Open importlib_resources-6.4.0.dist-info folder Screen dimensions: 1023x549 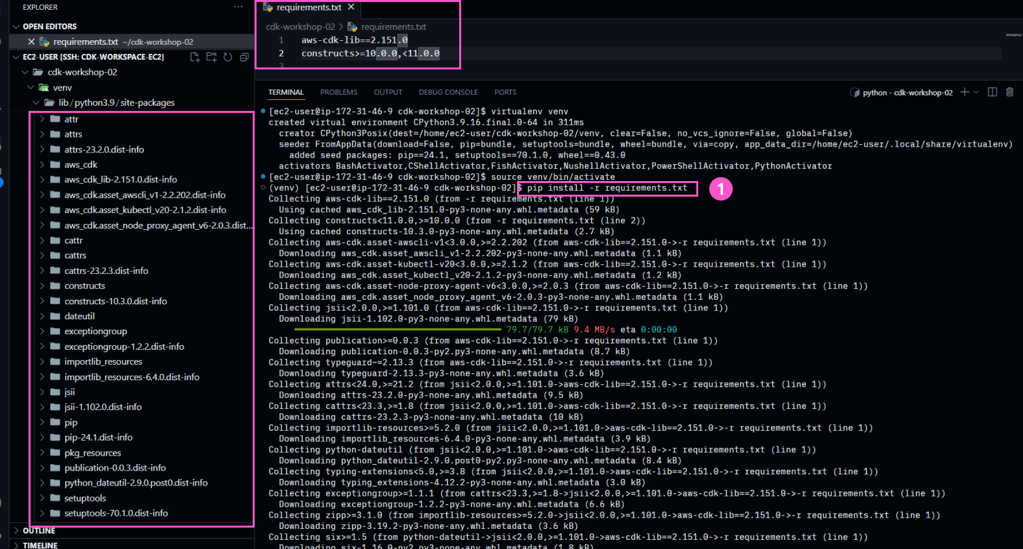(x=132, y=377)
